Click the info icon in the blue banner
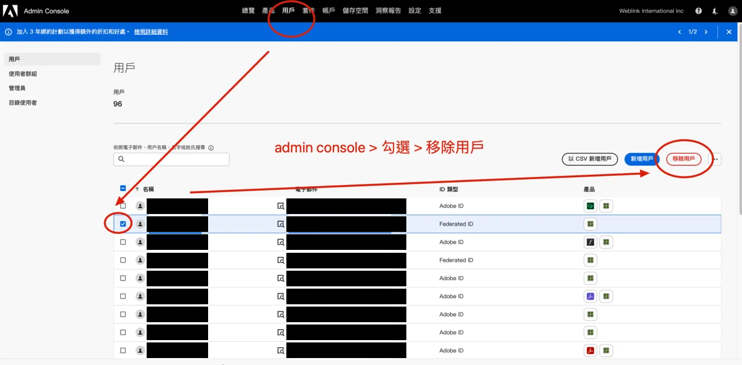This screenshot has width=742, height=365. (x=9, y=32)
